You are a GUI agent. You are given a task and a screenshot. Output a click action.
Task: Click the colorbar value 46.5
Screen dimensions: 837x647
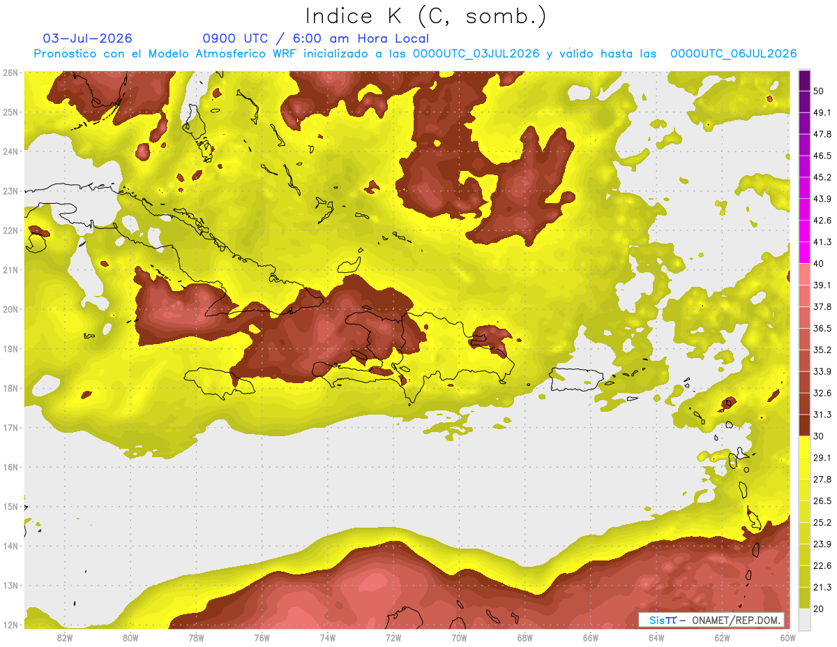pos(822,156)
